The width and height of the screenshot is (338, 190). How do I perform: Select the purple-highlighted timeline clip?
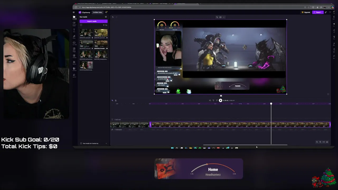coord(240,125)
